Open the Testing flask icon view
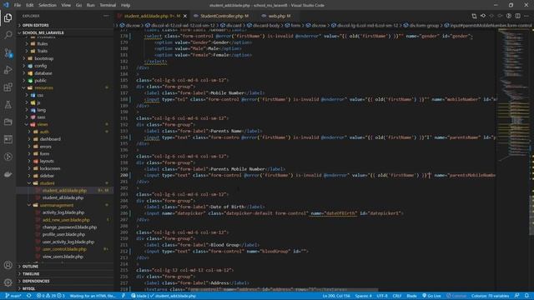Screen dimensions: 534x300 point(8,105)
